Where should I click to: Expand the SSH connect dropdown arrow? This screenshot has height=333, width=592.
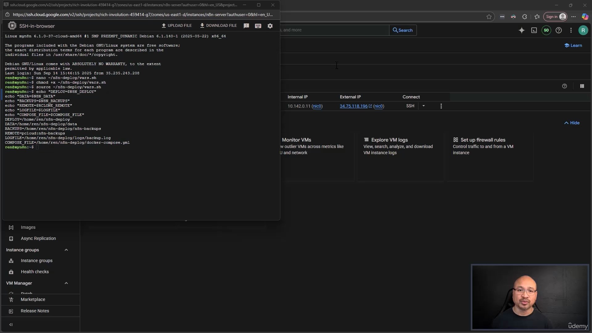click(x=424, y=106)
